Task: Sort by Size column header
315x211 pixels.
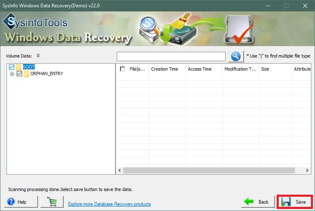Action: (x=275, y=69)
